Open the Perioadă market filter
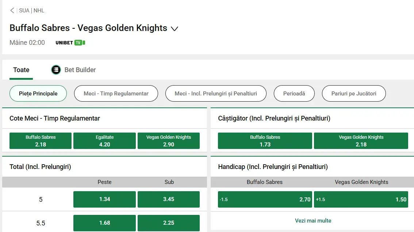 (x=294, y=93)
